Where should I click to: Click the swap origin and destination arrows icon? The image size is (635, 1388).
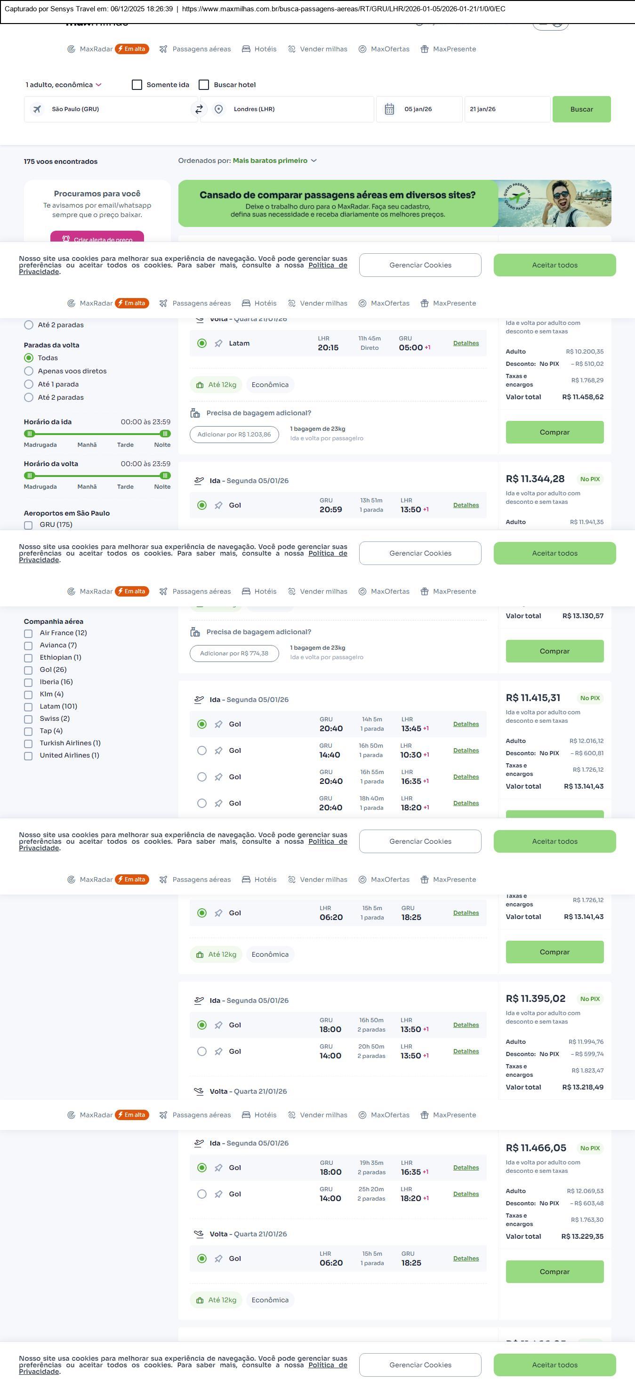point(199,109)
